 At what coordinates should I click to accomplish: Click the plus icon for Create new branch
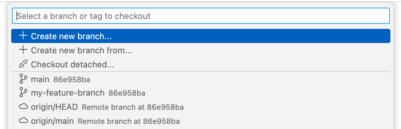point(23,36)
